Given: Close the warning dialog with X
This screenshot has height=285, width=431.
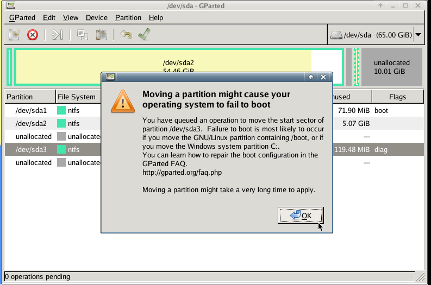Looking at the screenshot, I should 323,77.
